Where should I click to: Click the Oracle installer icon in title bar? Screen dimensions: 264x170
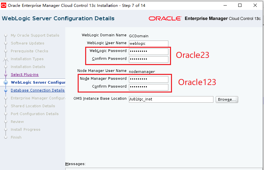pyautogui.click(x=4, y=6)
